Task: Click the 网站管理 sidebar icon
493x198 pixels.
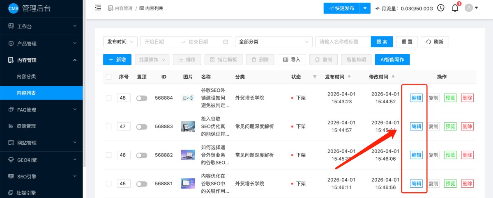Action: [x=11, y=143]
